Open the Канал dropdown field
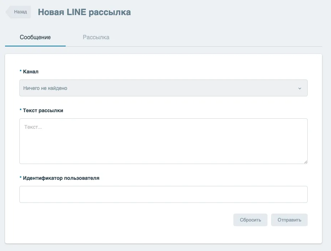The height and width of the screenshot is (251, 331). point(163,88)
